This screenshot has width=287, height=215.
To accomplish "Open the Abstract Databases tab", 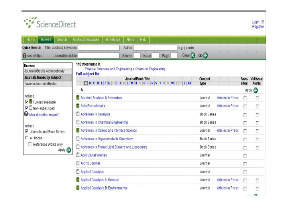I will click(86, 40).
